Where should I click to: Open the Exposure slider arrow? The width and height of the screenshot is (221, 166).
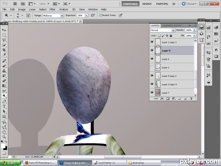coord(87,15)
